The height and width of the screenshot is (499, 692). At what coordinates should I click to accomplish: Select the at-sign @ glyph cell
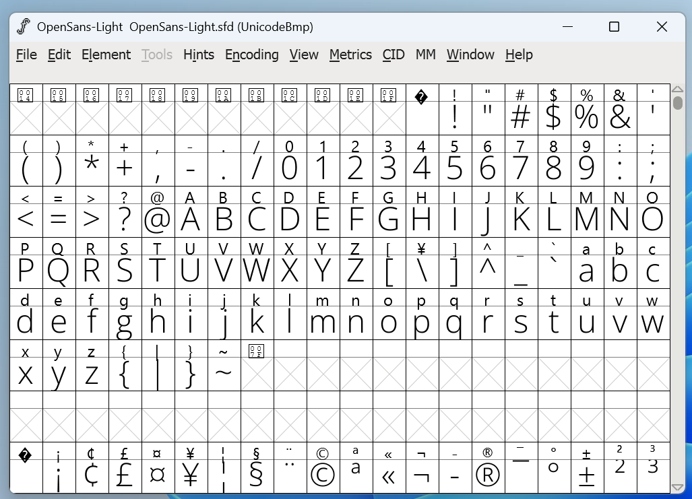click(158, 219)
